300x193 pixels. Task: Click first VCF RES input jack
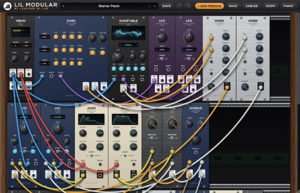click(x=36, y=163)
